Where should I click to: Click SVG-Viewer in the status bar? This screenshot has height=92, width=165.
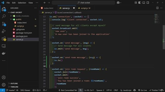(25, 90)
